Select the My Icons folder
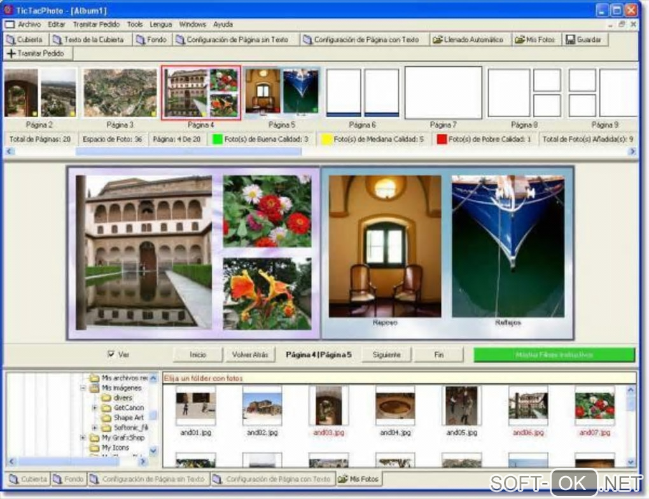 point(115,447)
